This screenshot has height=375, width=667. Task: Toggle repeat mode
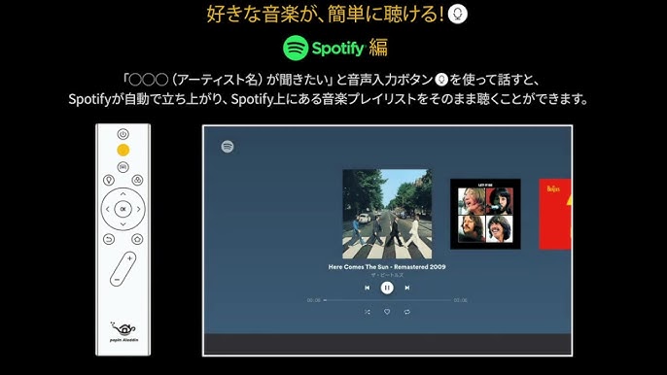407,312
